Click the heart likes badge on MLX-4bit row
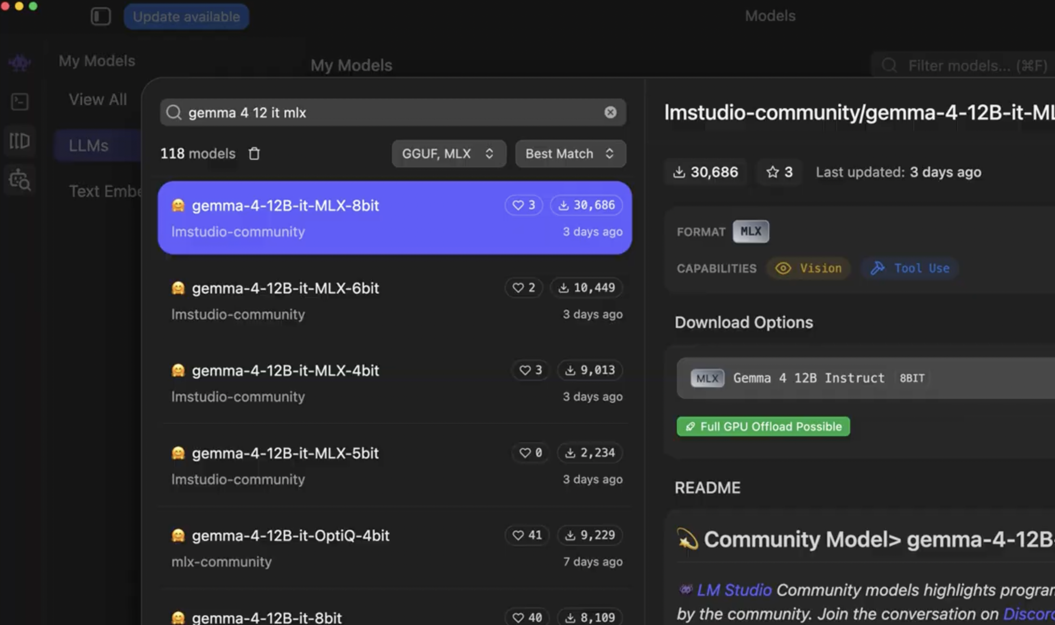Screen dimensions: 1055x625 pos(530,370)
